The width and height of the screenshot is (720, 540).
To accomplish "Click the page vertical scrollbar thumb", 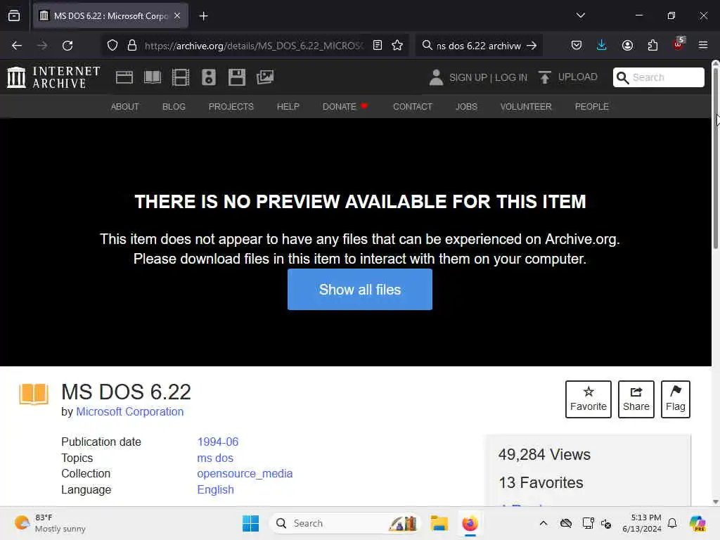I will click(x=715, y=158).
